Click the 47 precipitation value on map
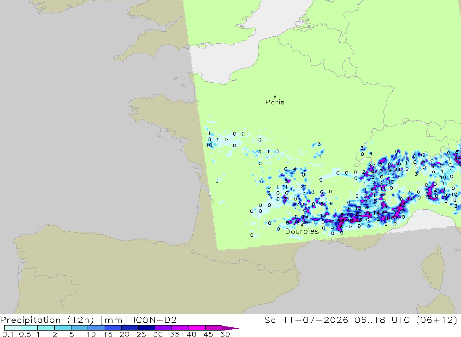The height and width of the screenshot is (337, 461). pos(372,166)
